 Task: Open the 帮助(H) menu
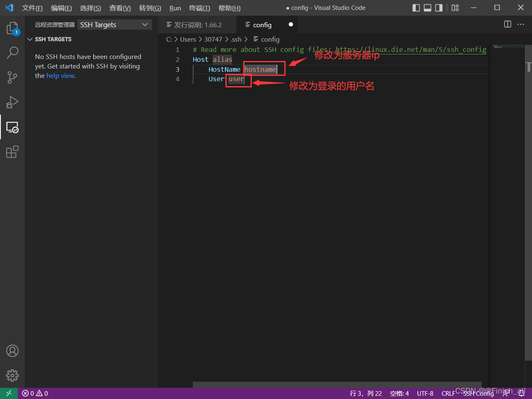[x=230, y=8]
